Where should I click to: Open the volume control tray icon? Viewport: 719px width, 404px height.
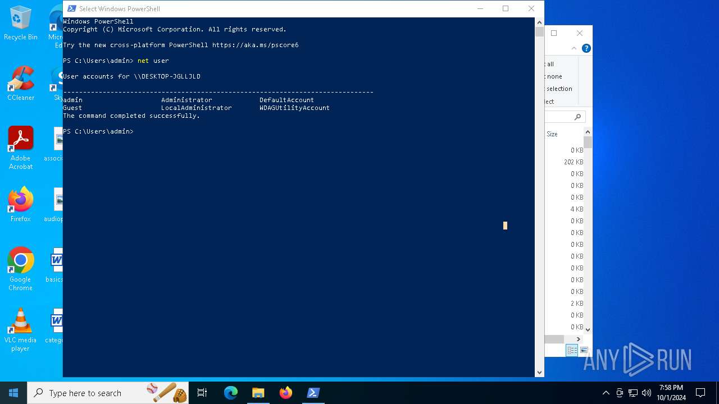pos(647,393)
